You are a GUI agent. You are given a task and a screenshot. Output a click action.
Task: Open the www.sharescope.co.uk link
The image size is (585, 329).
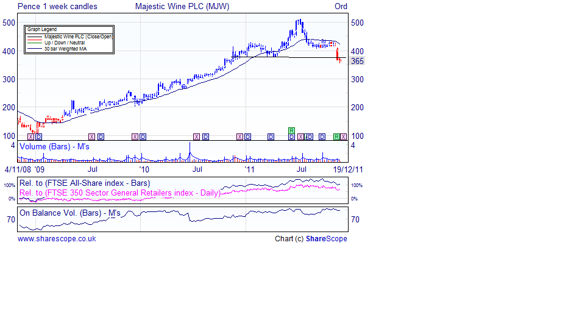[x=57, y=239]
